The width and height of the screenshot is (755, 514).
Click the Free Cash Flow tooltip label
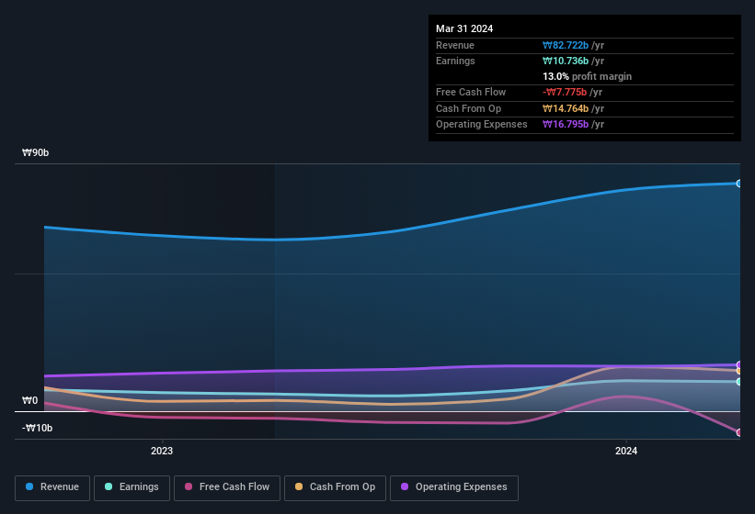point(471,92)
